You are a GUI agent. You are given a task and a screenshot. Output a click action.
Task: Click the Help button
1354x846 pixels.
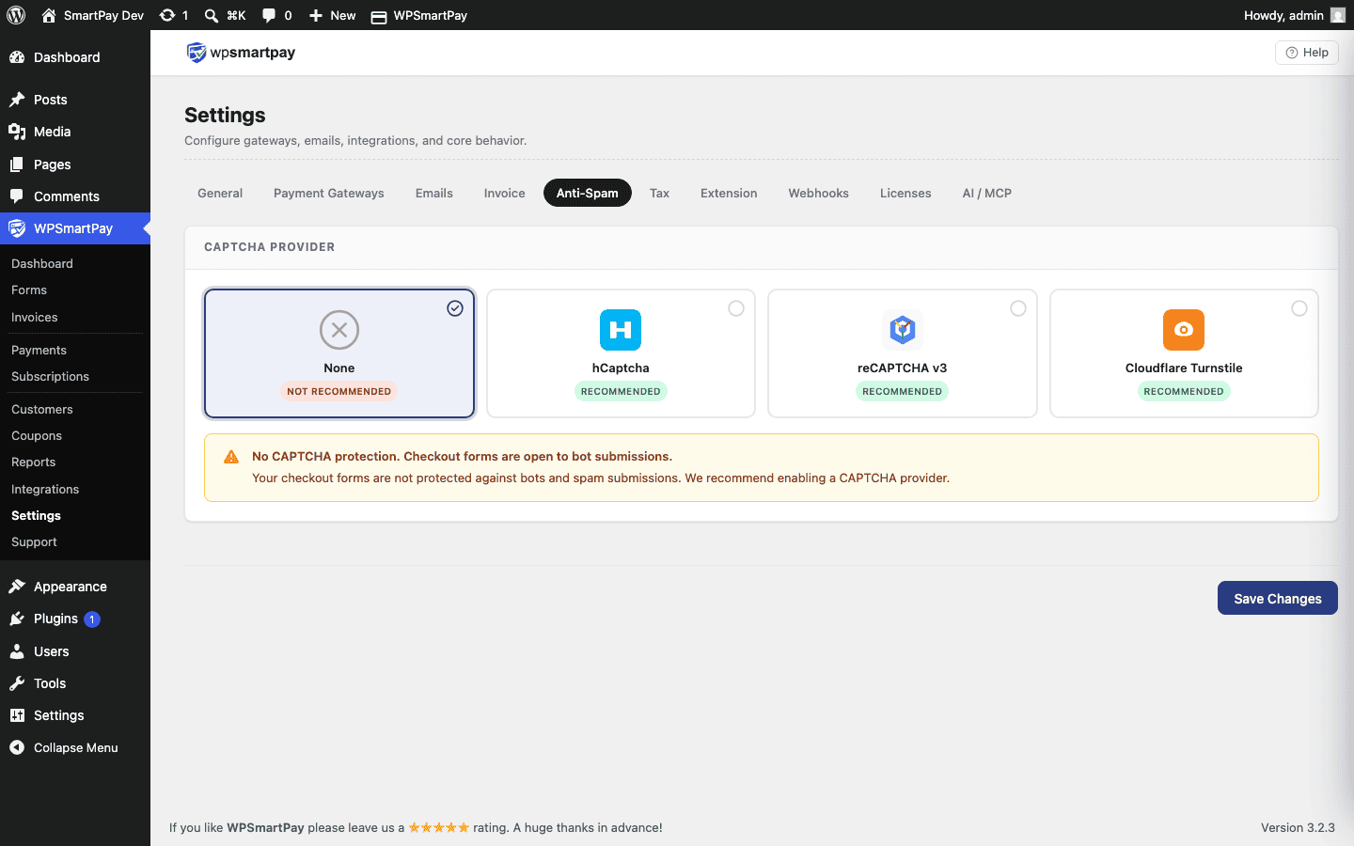1307,53
